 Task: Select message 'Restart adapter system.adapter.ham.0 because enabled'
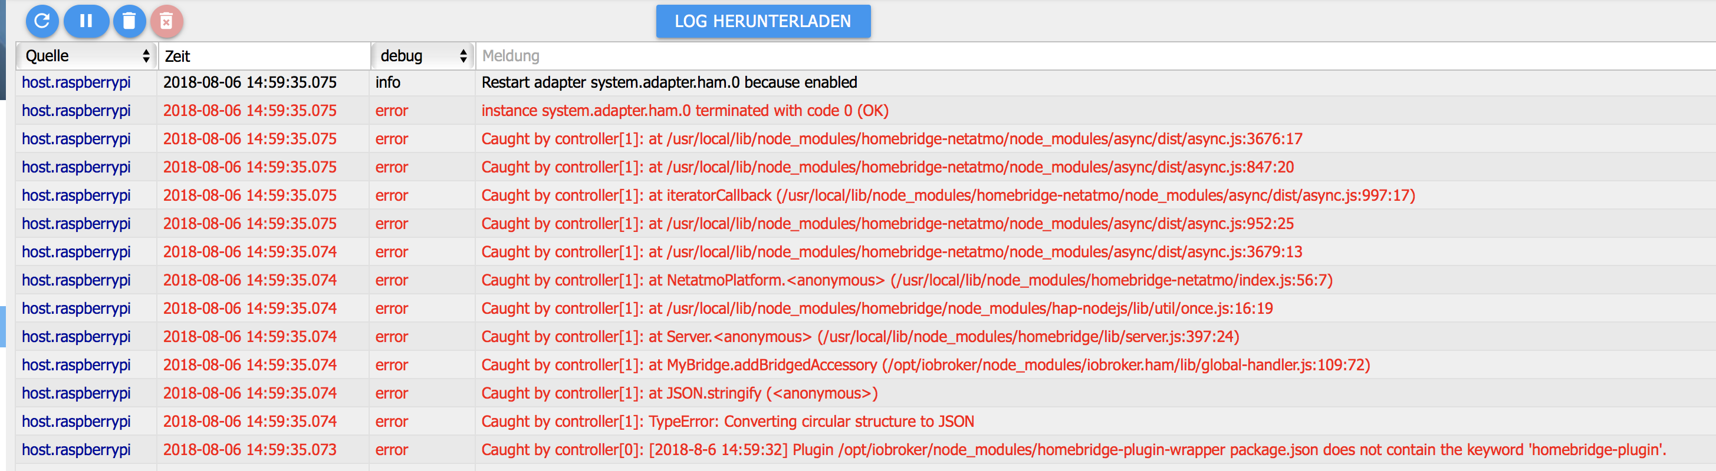point(669,82)
